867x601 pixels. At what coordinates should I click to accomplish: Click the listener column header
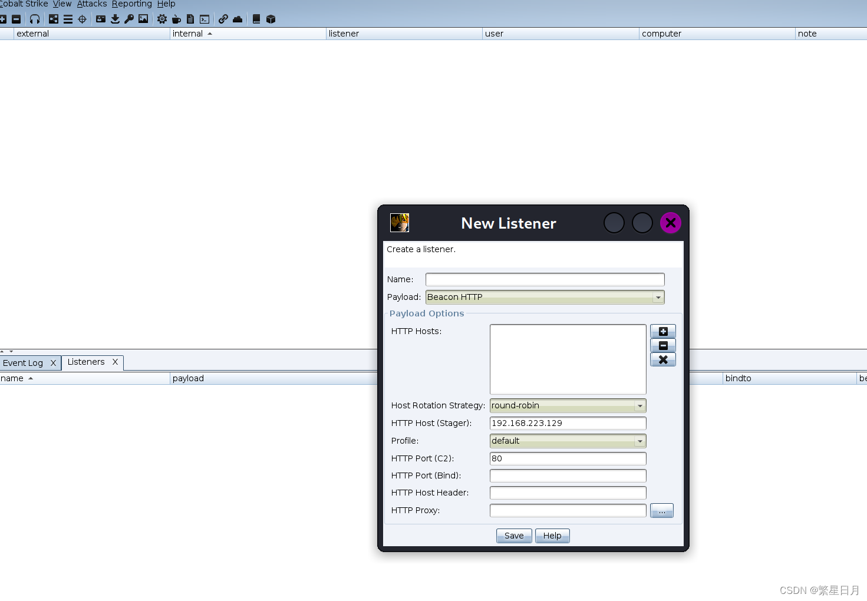404,34
